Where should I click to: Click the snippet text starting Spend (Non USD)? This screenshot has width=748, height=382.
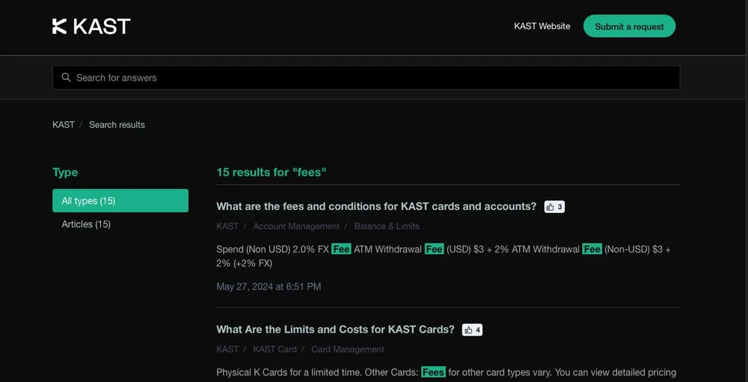pyautogui.click(x=444, y=256)
